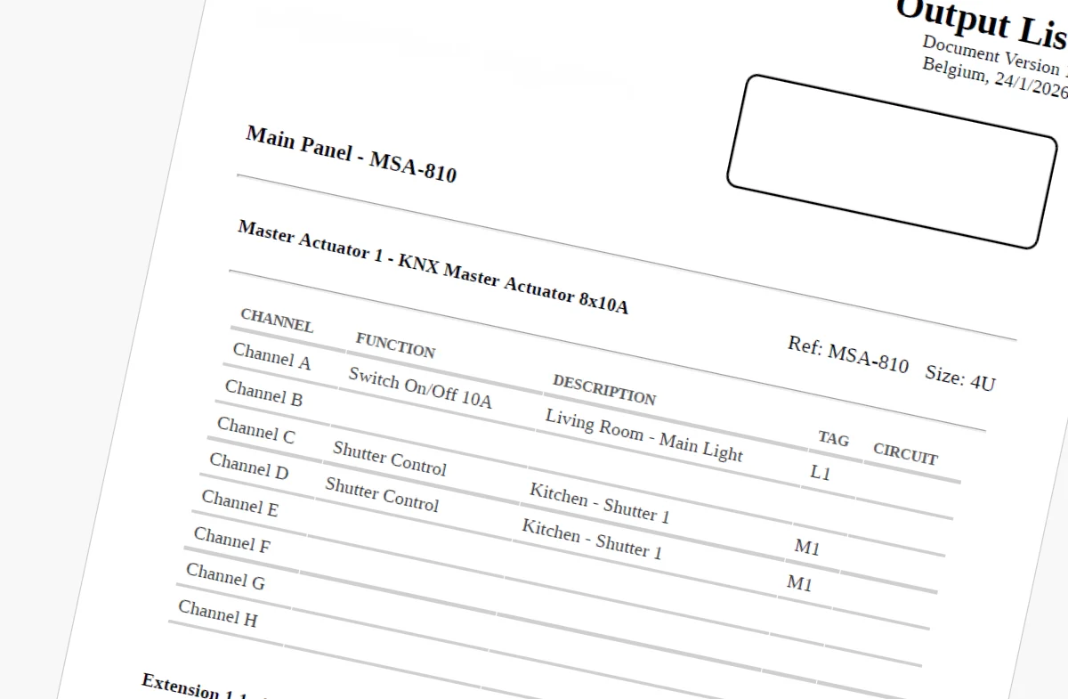Image resolution: width=1068 pixels, height=699 pixels.
Task: Click the FUNCTION column header
Action: 395,345
